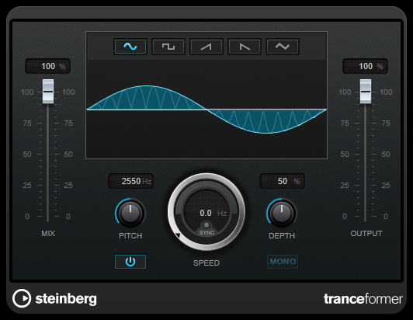Click the Pitch knob
The image size is (413, 320).
[x=130, y=213]
